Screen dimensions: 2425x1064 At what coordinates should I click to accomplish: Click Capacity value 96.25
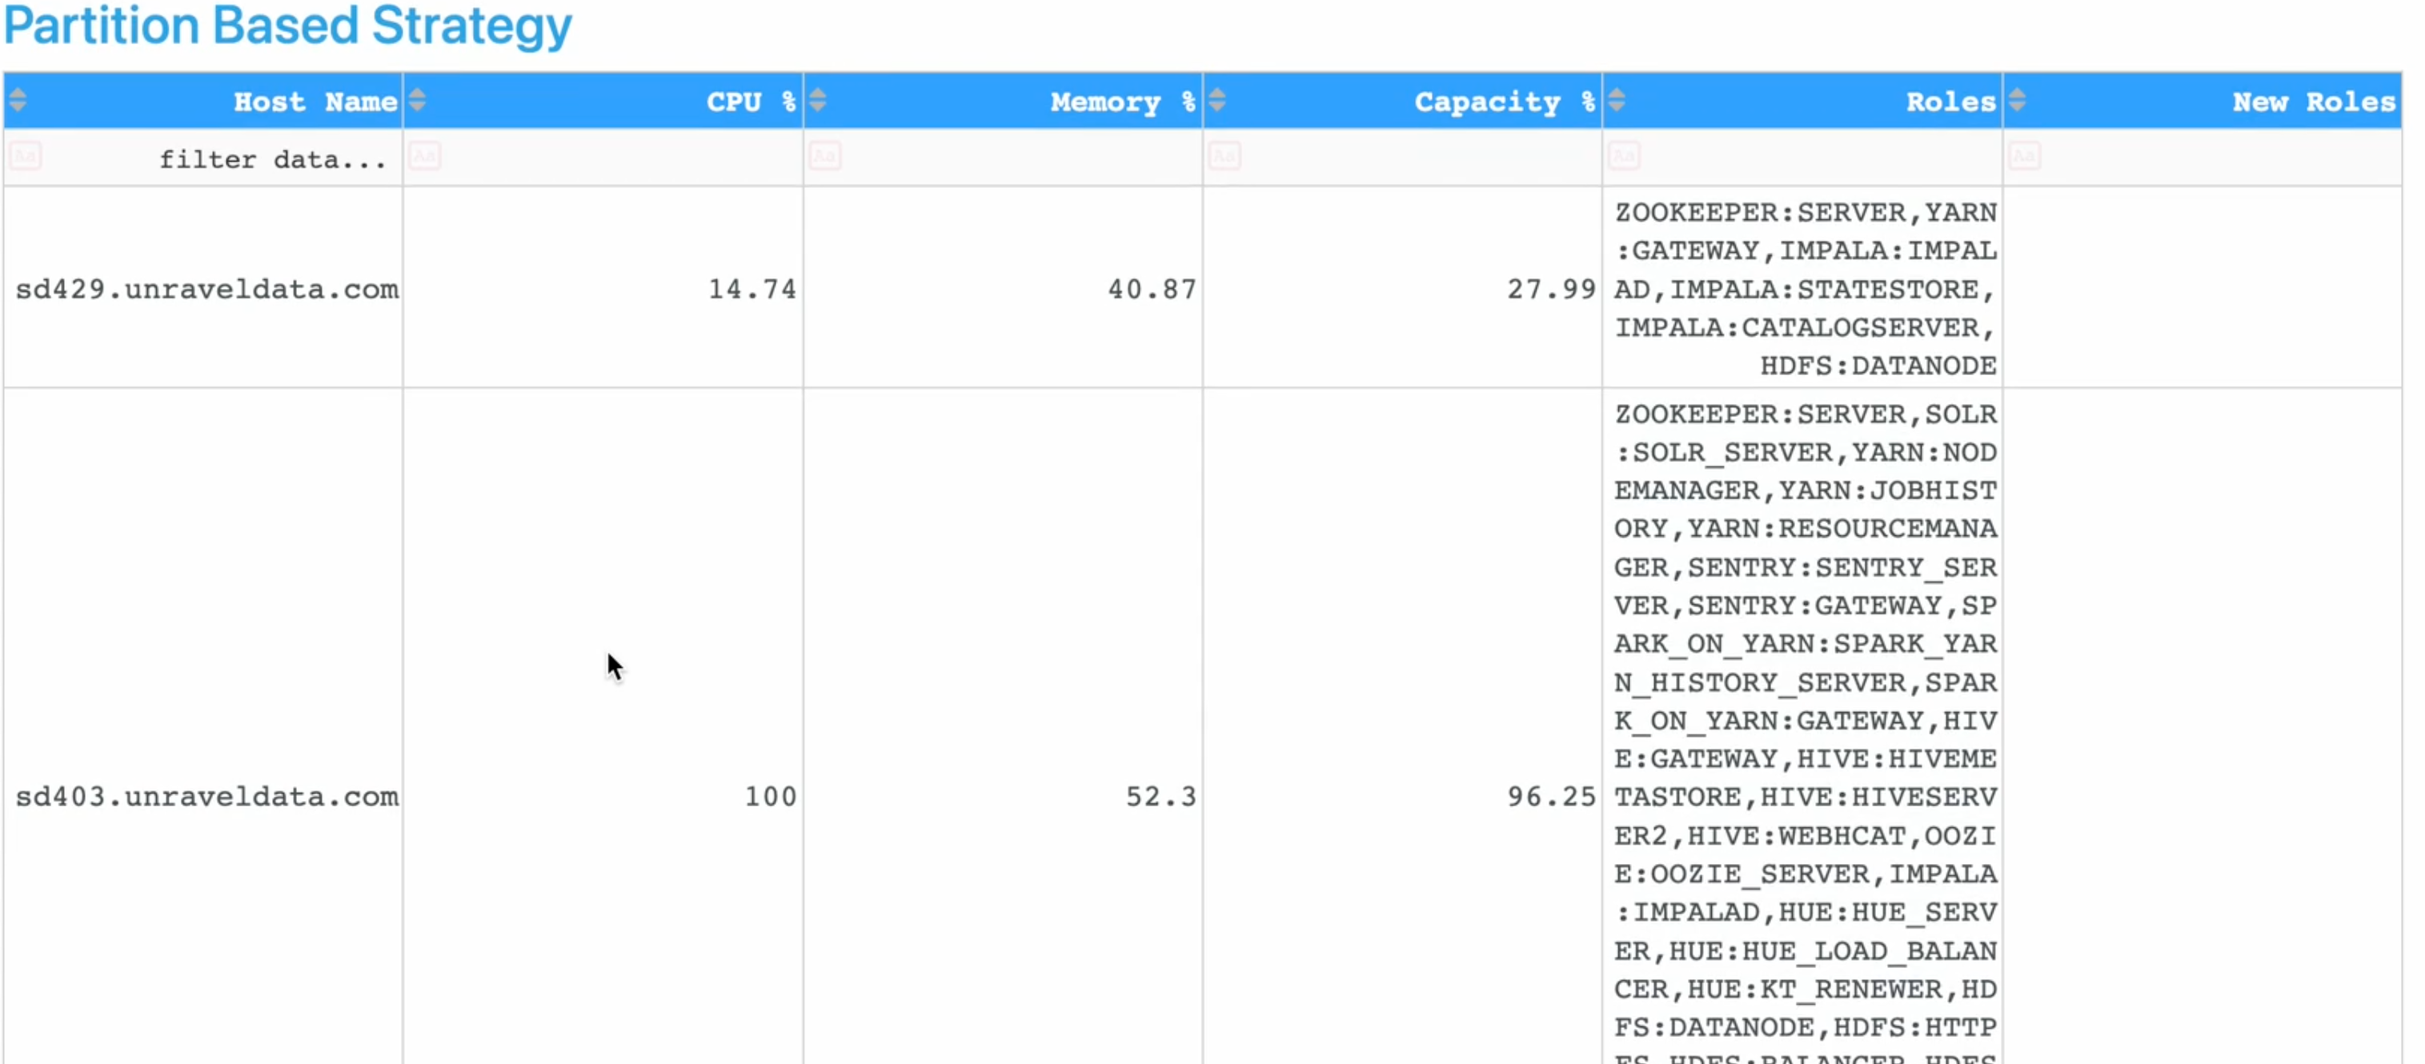click(1551, 797)
